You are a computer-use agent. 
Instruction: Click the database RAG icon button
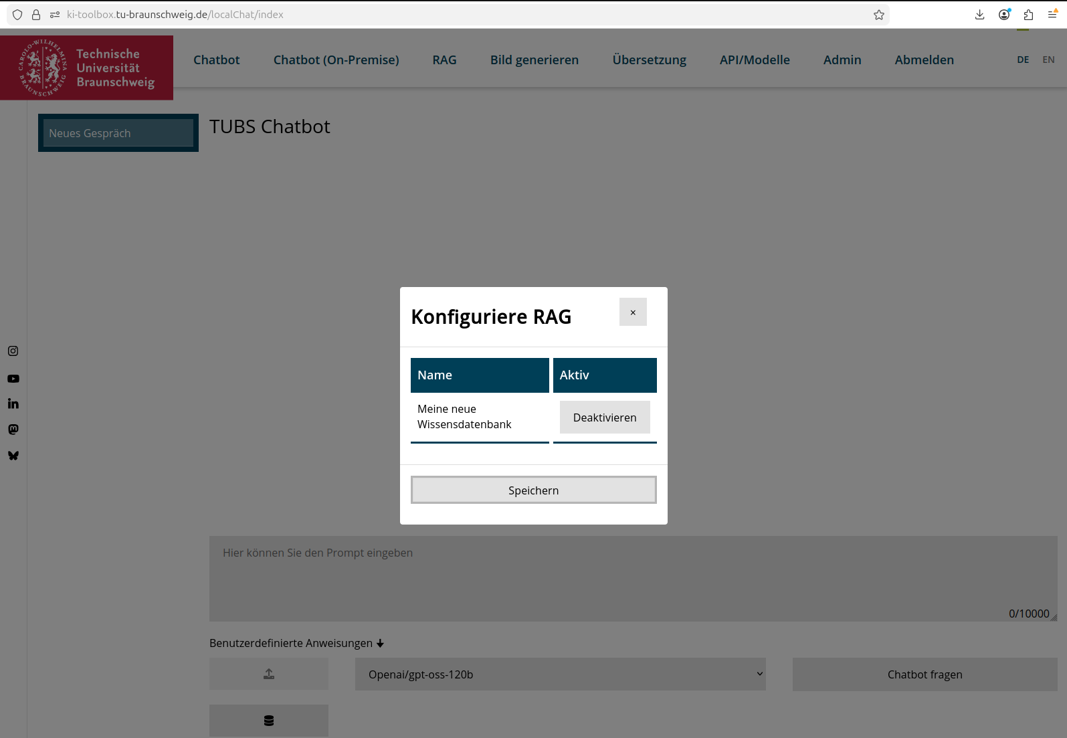click(268, 721)
